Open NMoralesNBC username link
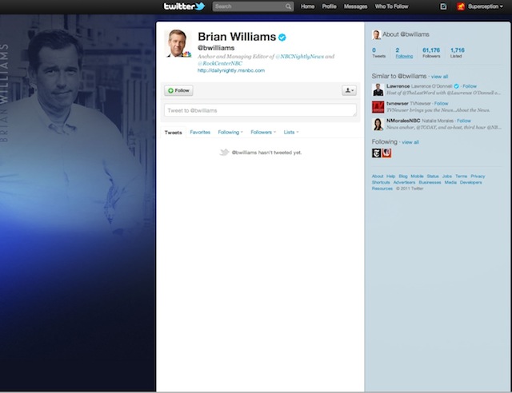The height and width of the screenshot is (393, 512). point(403,121)
